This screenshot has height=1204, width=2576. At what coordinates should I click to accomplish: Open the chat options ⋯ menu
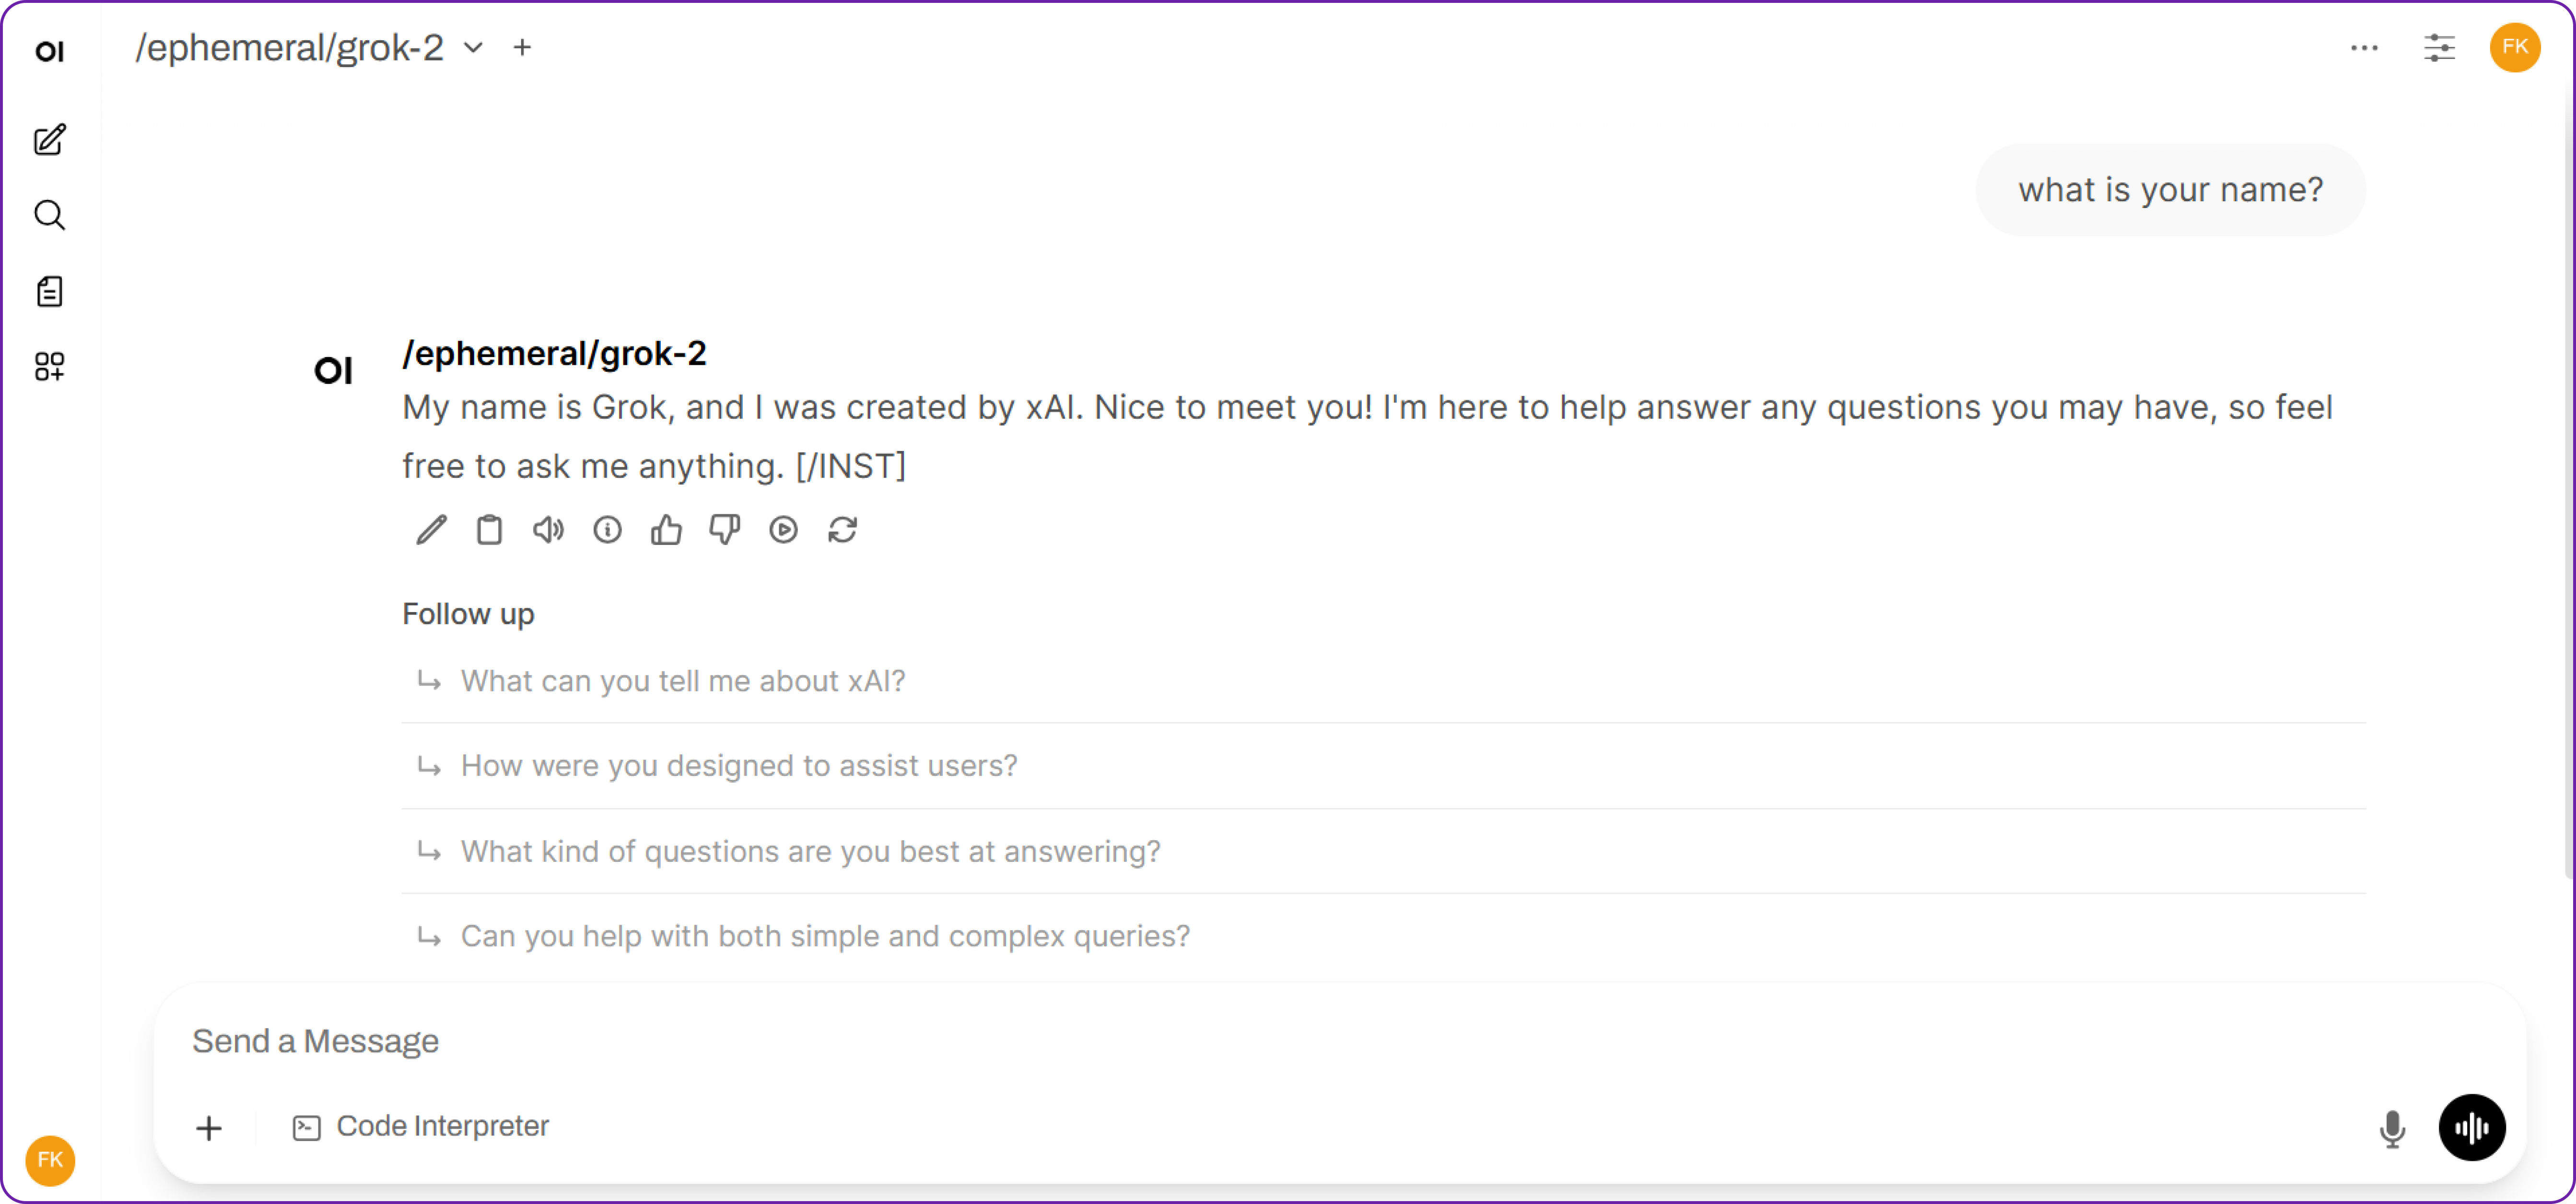pyautogui.click(x=2365, y=47)
